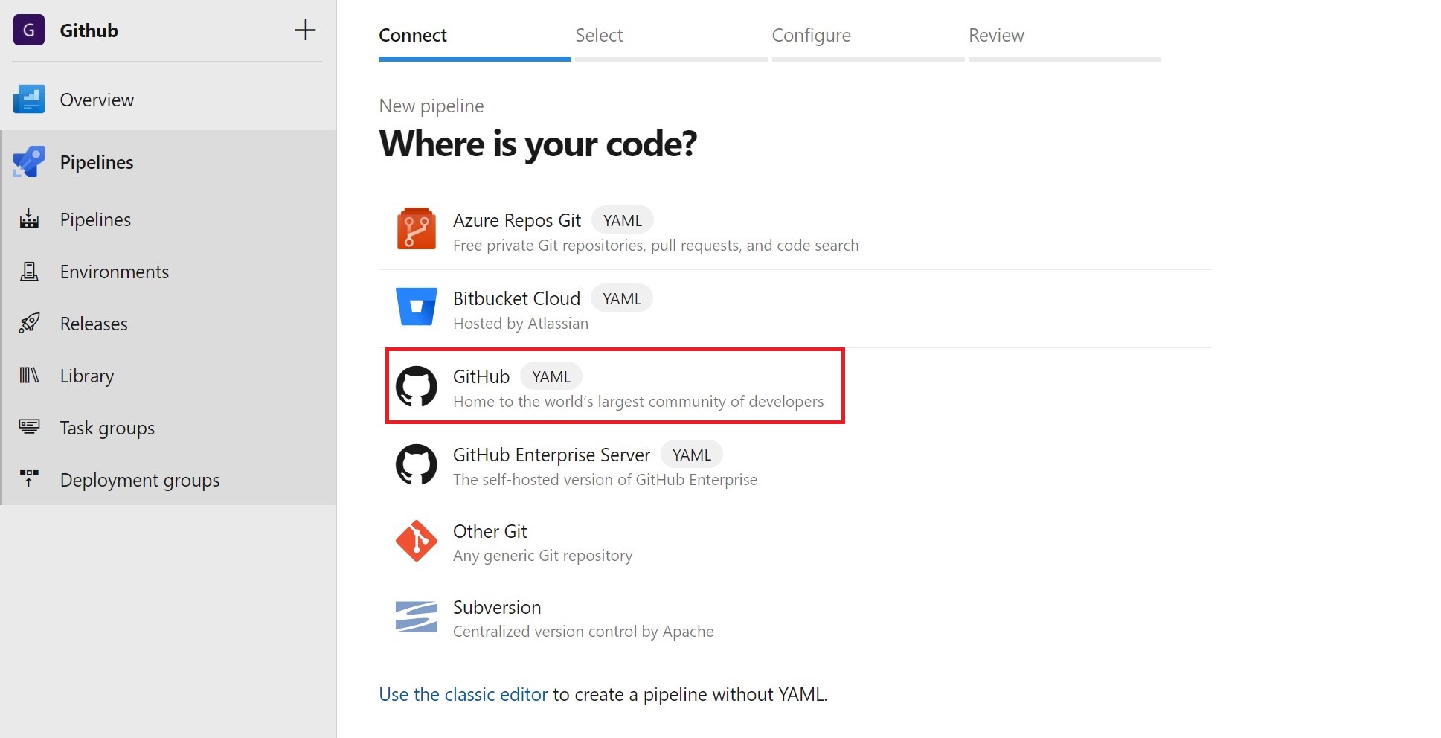This screenshot has height=738, width=1441.
Task: Click the 'New pipeline' label
Action: (431, 106)
